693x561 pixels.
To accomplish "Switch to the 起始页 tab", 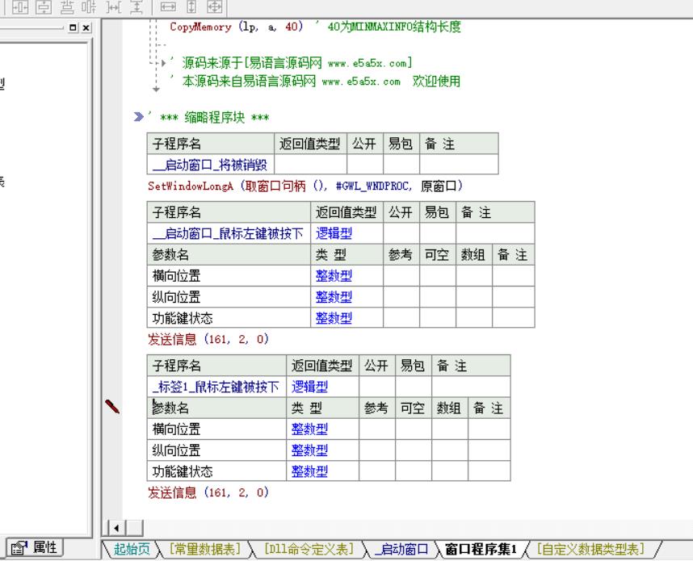I will [131, 550].
